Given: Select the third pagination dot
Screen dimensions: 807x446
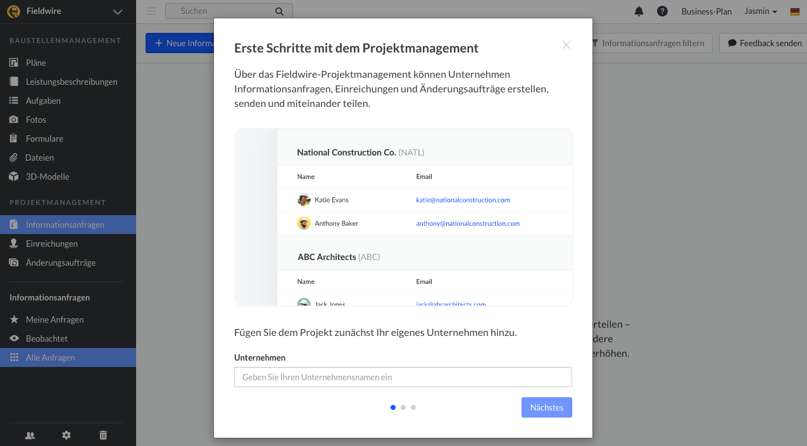Looking at the screenshot, I should pos(413,407).
